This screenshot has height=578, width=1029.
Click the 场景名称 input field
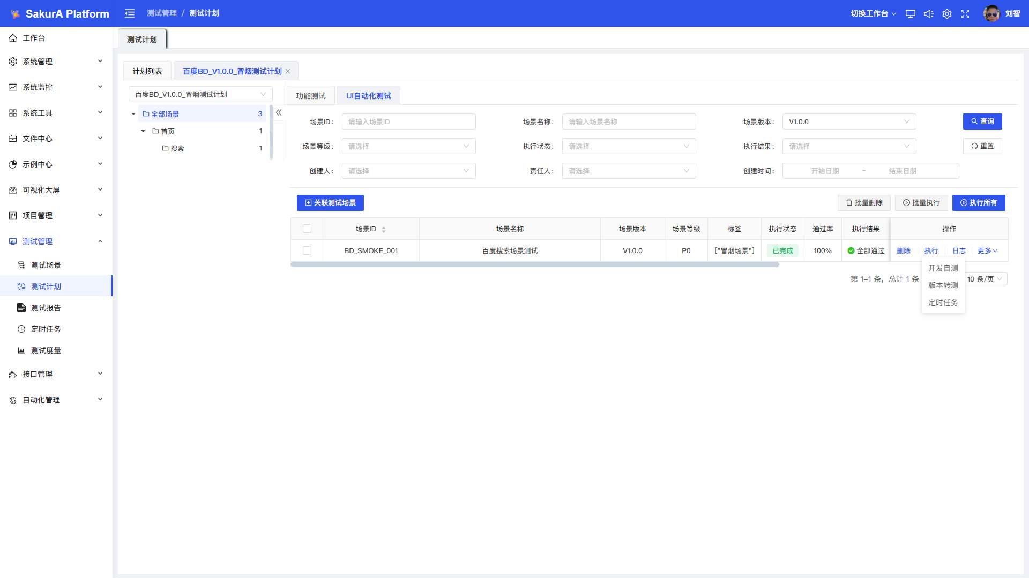(x=629, y=121)
